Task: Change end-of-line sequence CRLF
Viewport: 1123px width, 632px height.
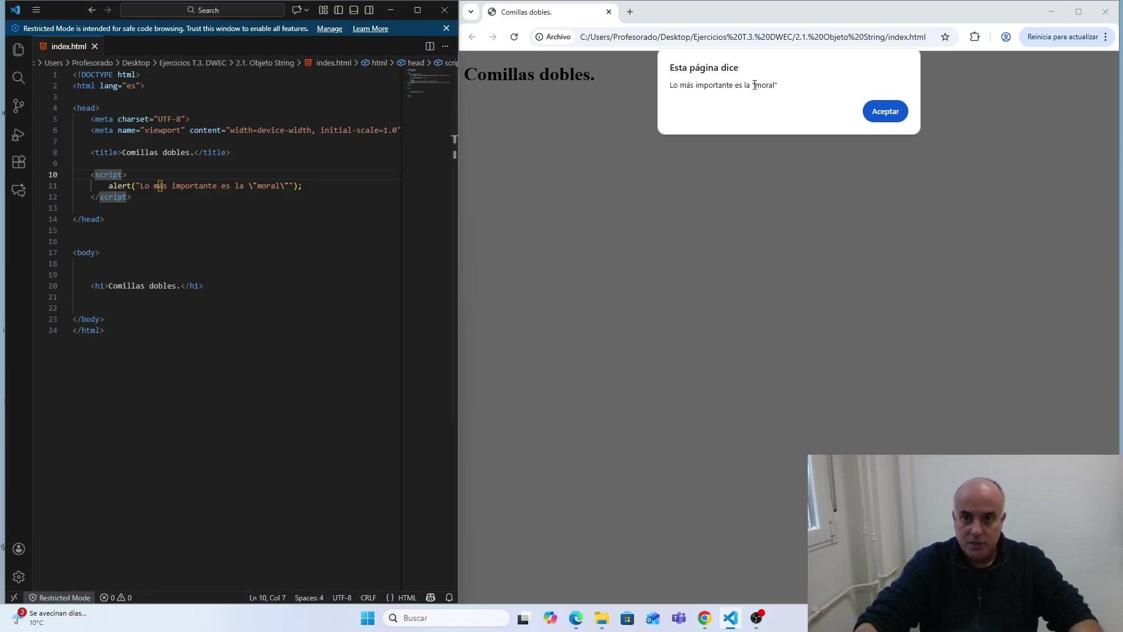Action: [x=368, y=597]
